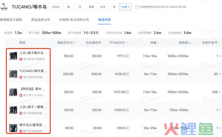Click shop icon beside 啄木鸟绅合男装

(21, 77)
